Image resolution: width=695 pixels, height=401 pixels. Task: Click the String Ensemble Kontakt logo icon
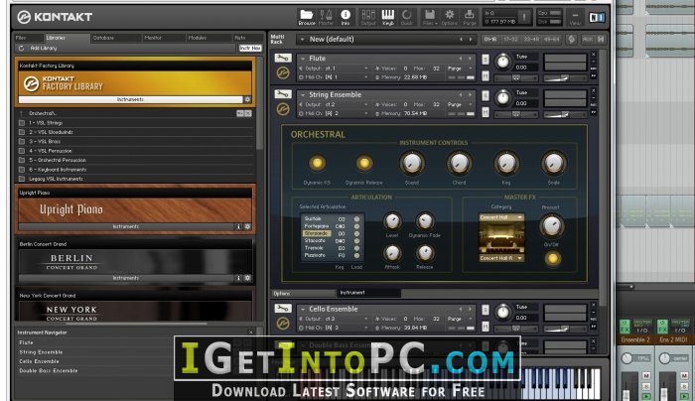click(x=283, y=109)
